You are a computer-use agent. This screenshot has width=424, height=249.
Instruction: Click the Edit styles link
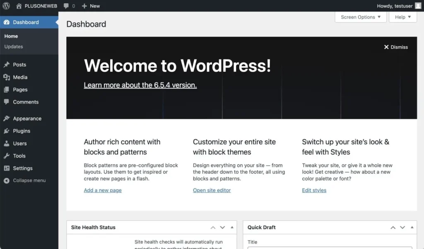314,190
